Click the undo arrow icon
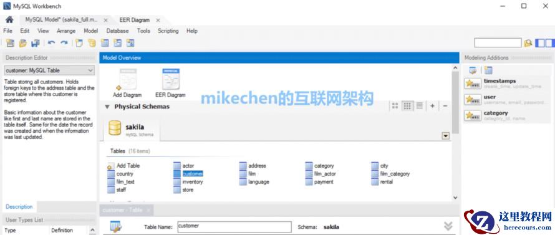Image resolution: width=555 pixels, height=235 pixels. [51, 43]
